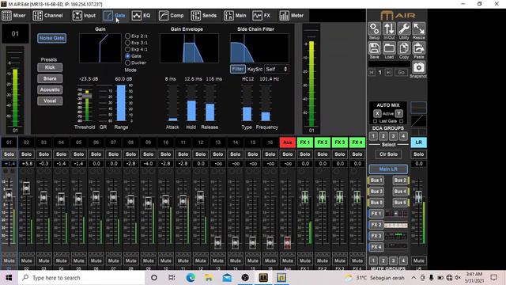This screenshot has width=506, height=285.
Task: Click the Resize arrows icon
Action: (x=419, y=29)
